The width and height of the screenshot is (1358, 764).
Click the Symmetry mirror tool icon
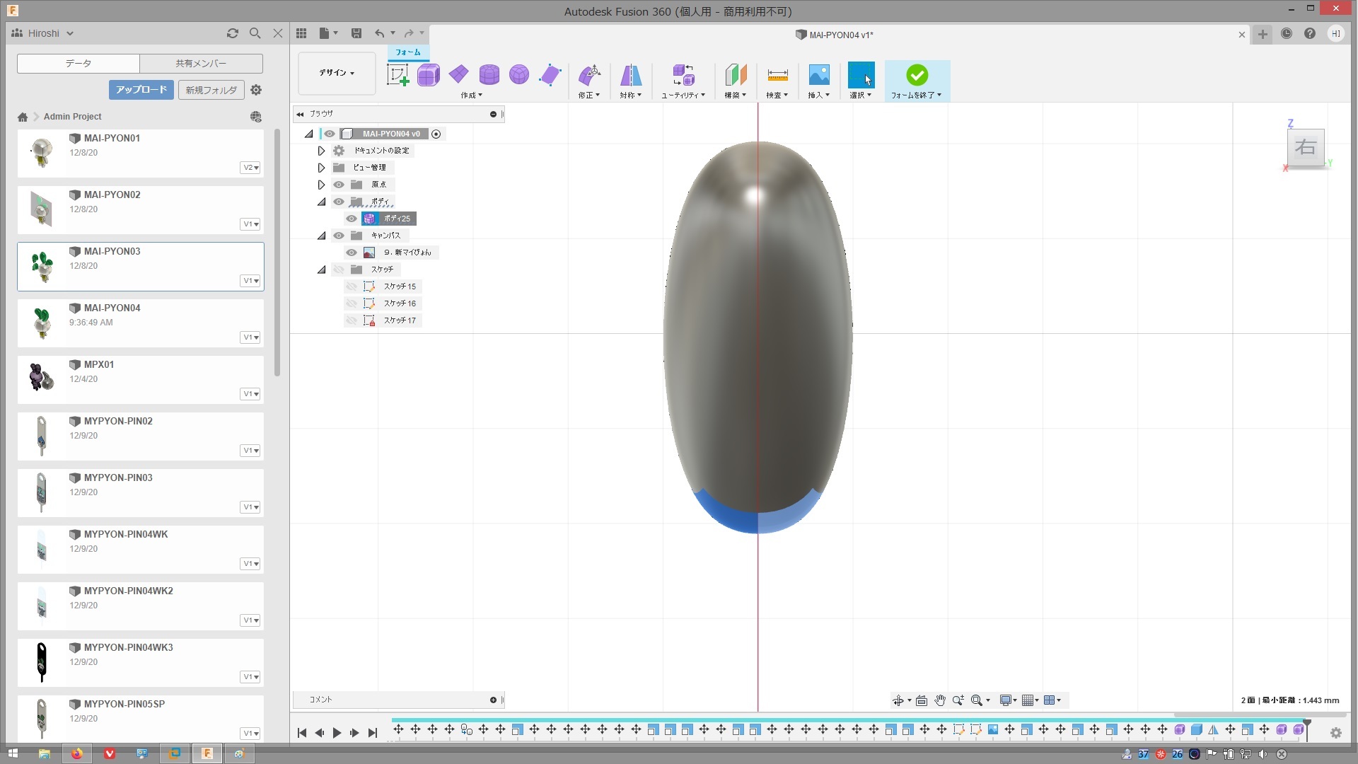tap(630, 75)
